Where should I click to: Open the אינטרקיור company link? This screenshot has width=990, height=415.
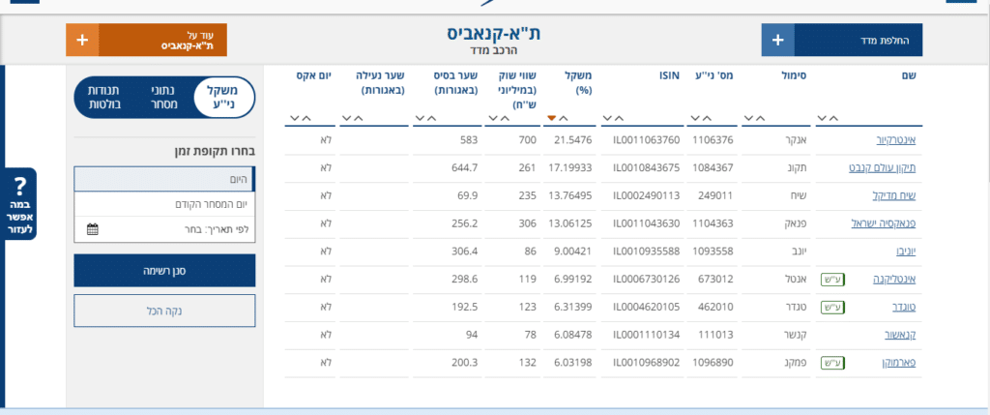click(x=895, y=139)
